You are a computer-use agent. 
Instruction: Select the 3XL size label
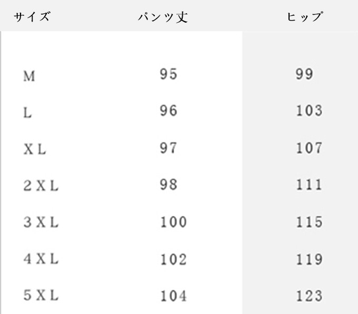point(41,223)
